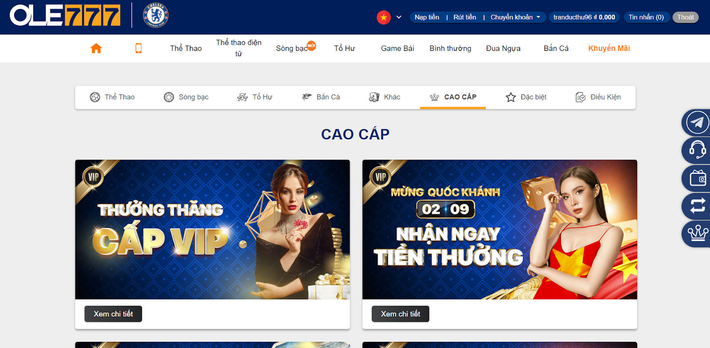
Task: Expand the language chevron dropdown
Action: pyautogui.click(x=398, y=17)
